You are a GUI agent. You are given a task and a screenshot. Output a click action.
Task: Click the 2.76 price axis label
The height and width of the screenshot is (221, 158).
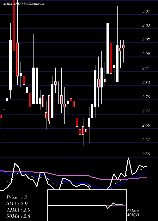point(146,97)
